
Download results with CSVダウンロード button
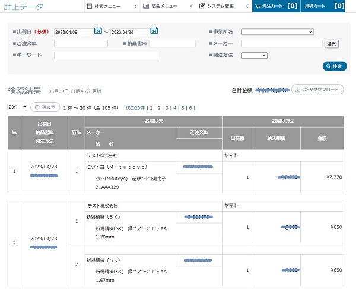pos(317,90)
